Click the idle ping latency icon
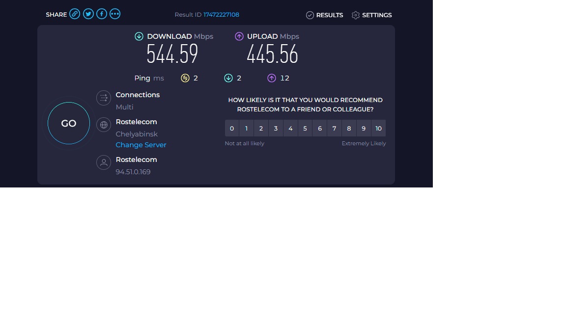The height and width of the screenshot is (318, 566). pyautogui.click(x=185, y=78)
